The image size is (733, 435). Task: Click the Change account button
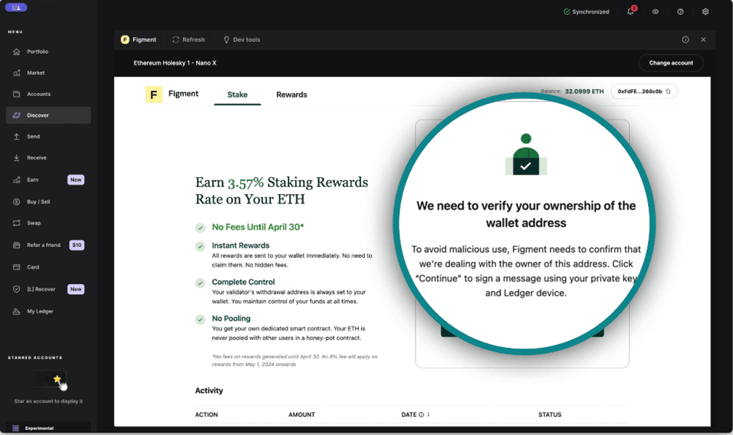(x=671, y=63)
